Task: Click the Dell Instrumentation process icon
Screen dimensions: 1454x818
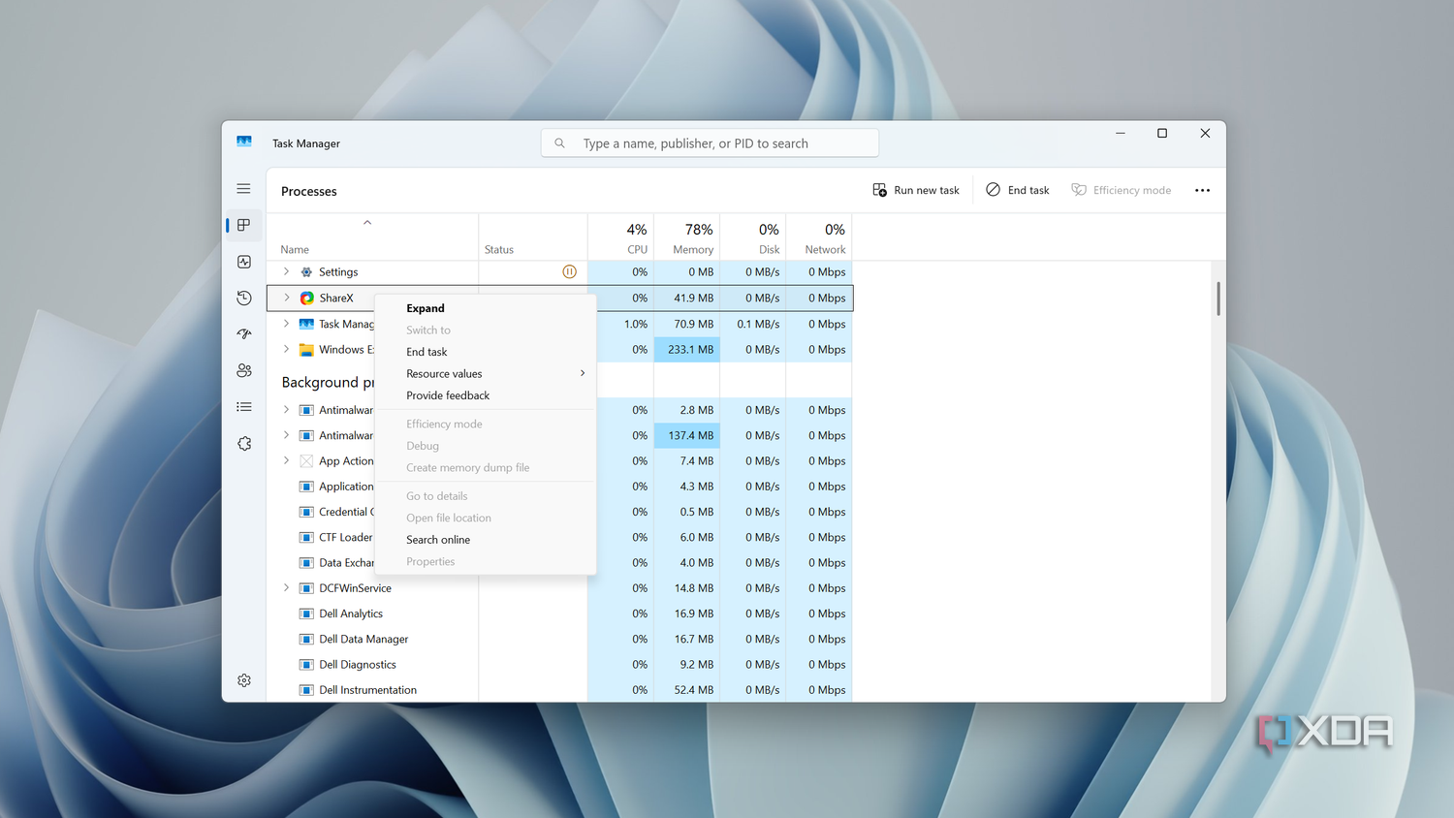Action: 306,690
